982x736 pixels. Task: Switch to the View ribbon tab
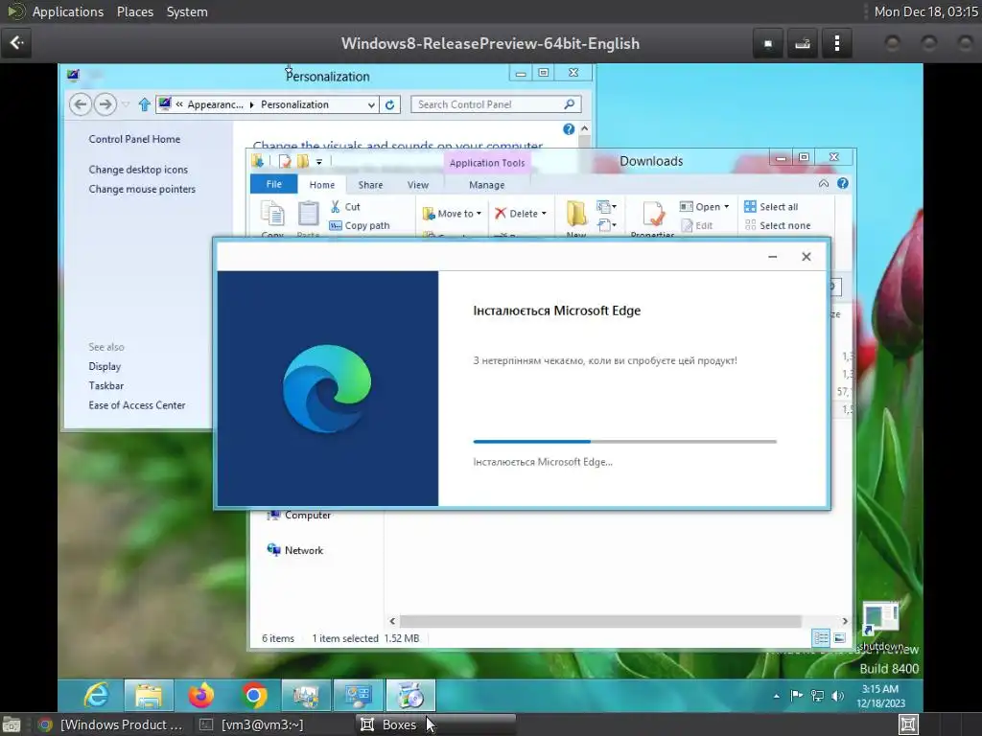point(418,185)
